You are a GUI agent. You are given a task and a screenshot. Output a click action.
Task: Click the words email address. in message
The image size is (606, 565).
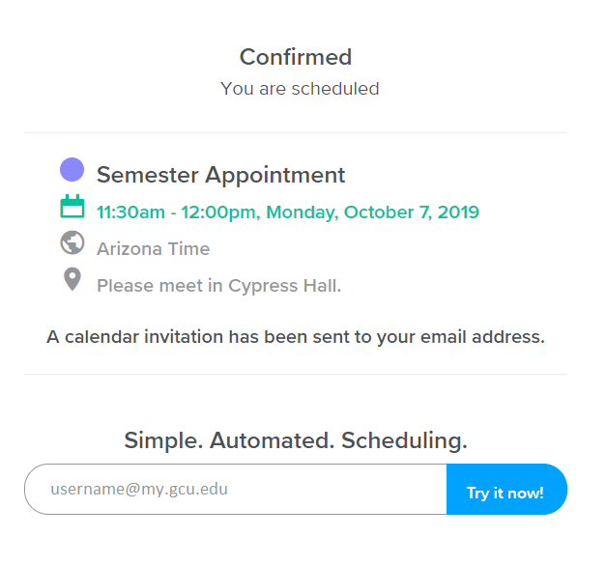(482, 337)
